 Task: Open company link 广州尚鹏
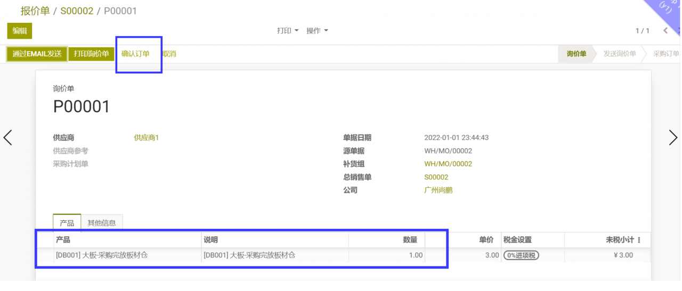[x=438, y=190]
